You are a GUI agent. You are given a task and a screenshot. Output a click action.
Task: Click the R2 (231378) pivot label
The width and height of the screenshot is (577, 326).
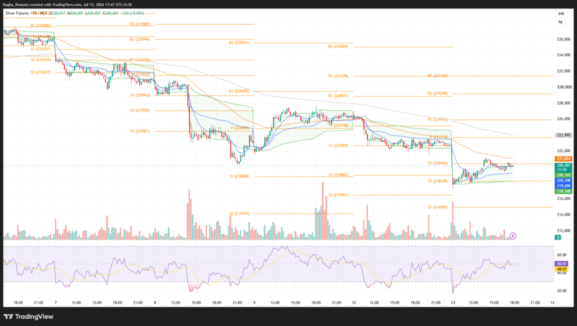(x=338, y=76)
